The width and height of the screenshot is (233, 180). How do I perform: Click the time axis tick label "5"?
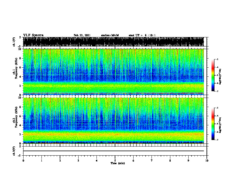[115, 161]
